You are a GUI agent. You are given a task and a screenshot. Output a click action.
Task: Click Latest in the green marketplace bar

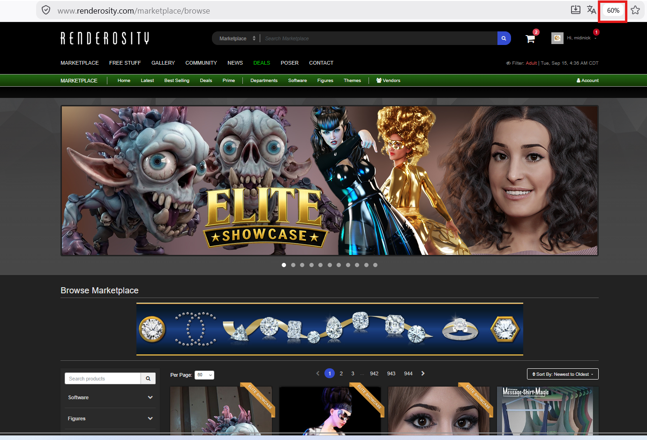147,81
